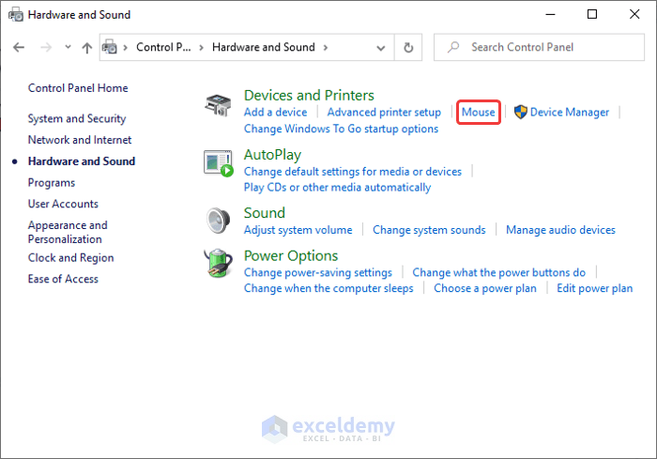Refresh the Control Panel view
657x459 pixels.
tap(408, 47)
